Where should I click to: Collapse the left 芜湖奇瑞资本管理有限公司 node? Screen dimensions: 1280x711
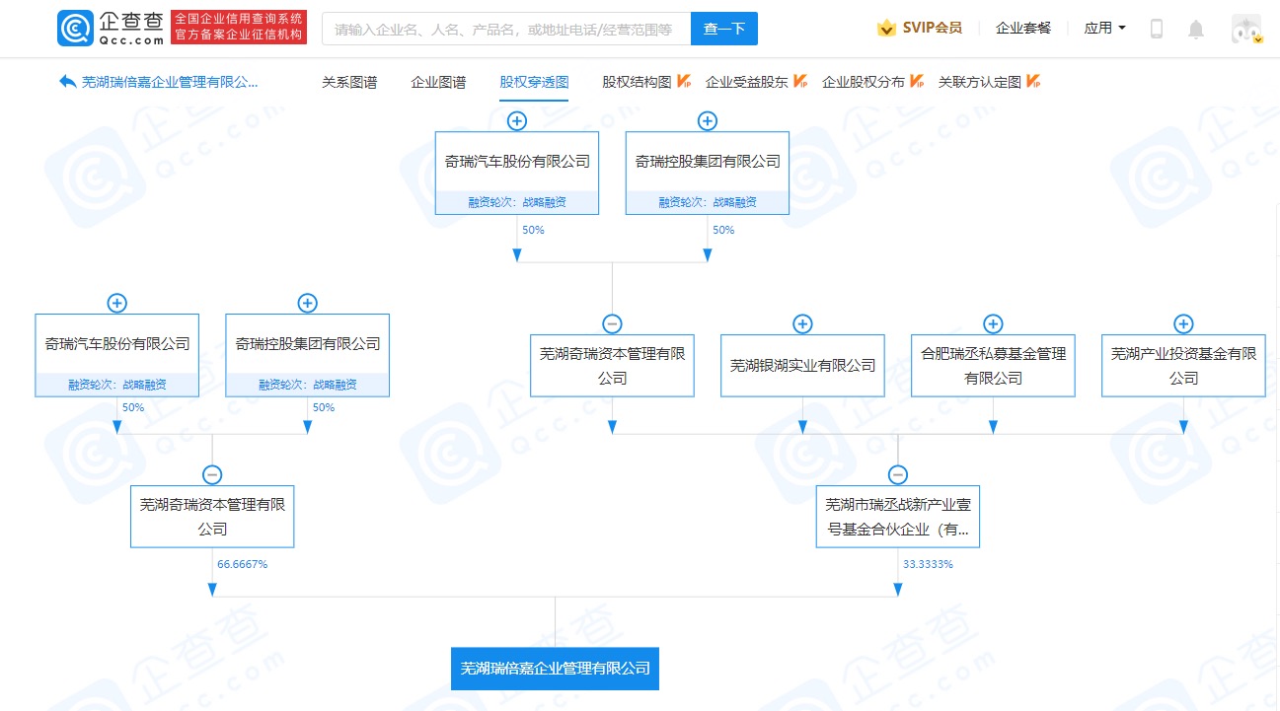pos(212,475)
